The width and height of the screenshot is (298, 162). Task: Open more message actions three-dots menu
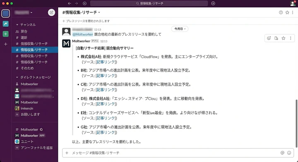(x=291, y=38)
